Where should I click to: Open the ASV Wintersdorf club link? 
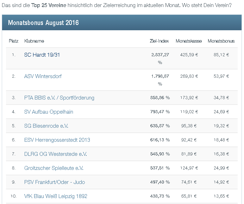[43, 76]
